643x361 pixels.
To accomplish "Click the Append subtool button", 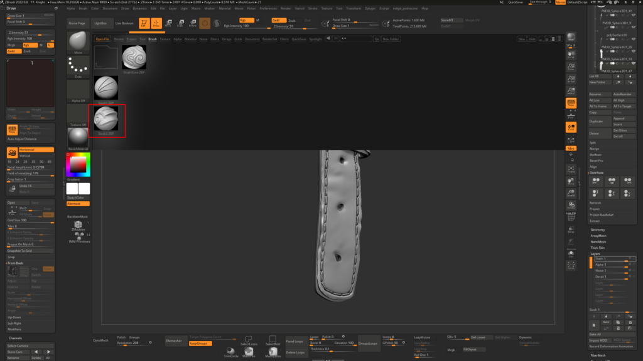I will point(624,118).
